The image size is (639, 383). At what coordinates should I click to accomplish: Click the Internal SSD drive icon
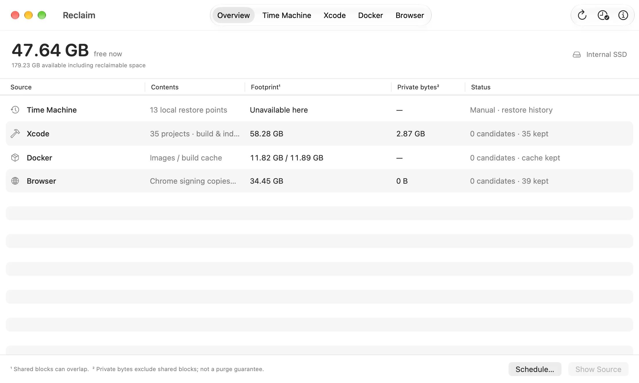577,55
